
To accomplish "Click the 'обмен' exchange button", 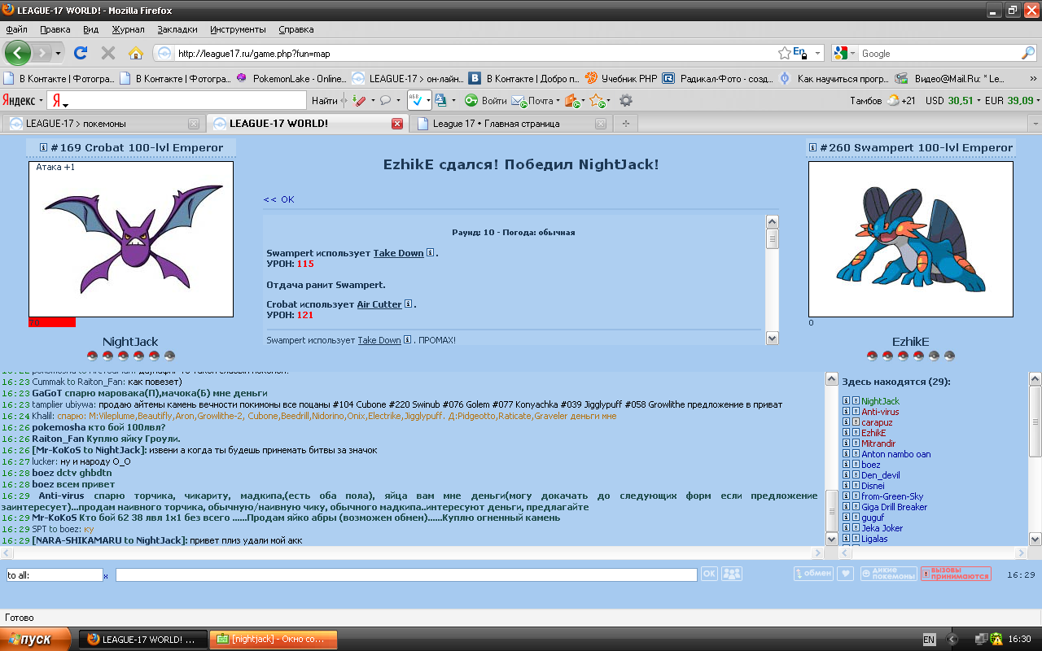I will tap(813, 574).
